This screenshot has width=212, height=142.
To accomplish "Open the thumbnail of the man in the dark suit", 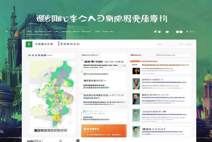I will coord(136,99).
